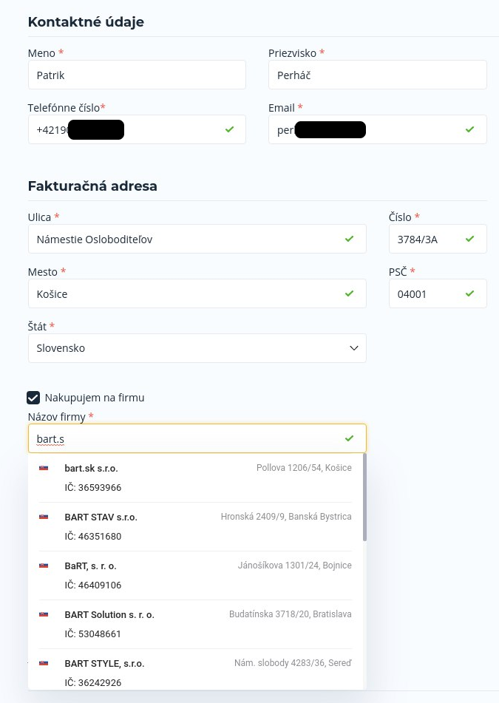This screenshot has height=703, width=499.
Task: Click the chevron arrow on Slovensko select
Action: click(x=354, y=348)
